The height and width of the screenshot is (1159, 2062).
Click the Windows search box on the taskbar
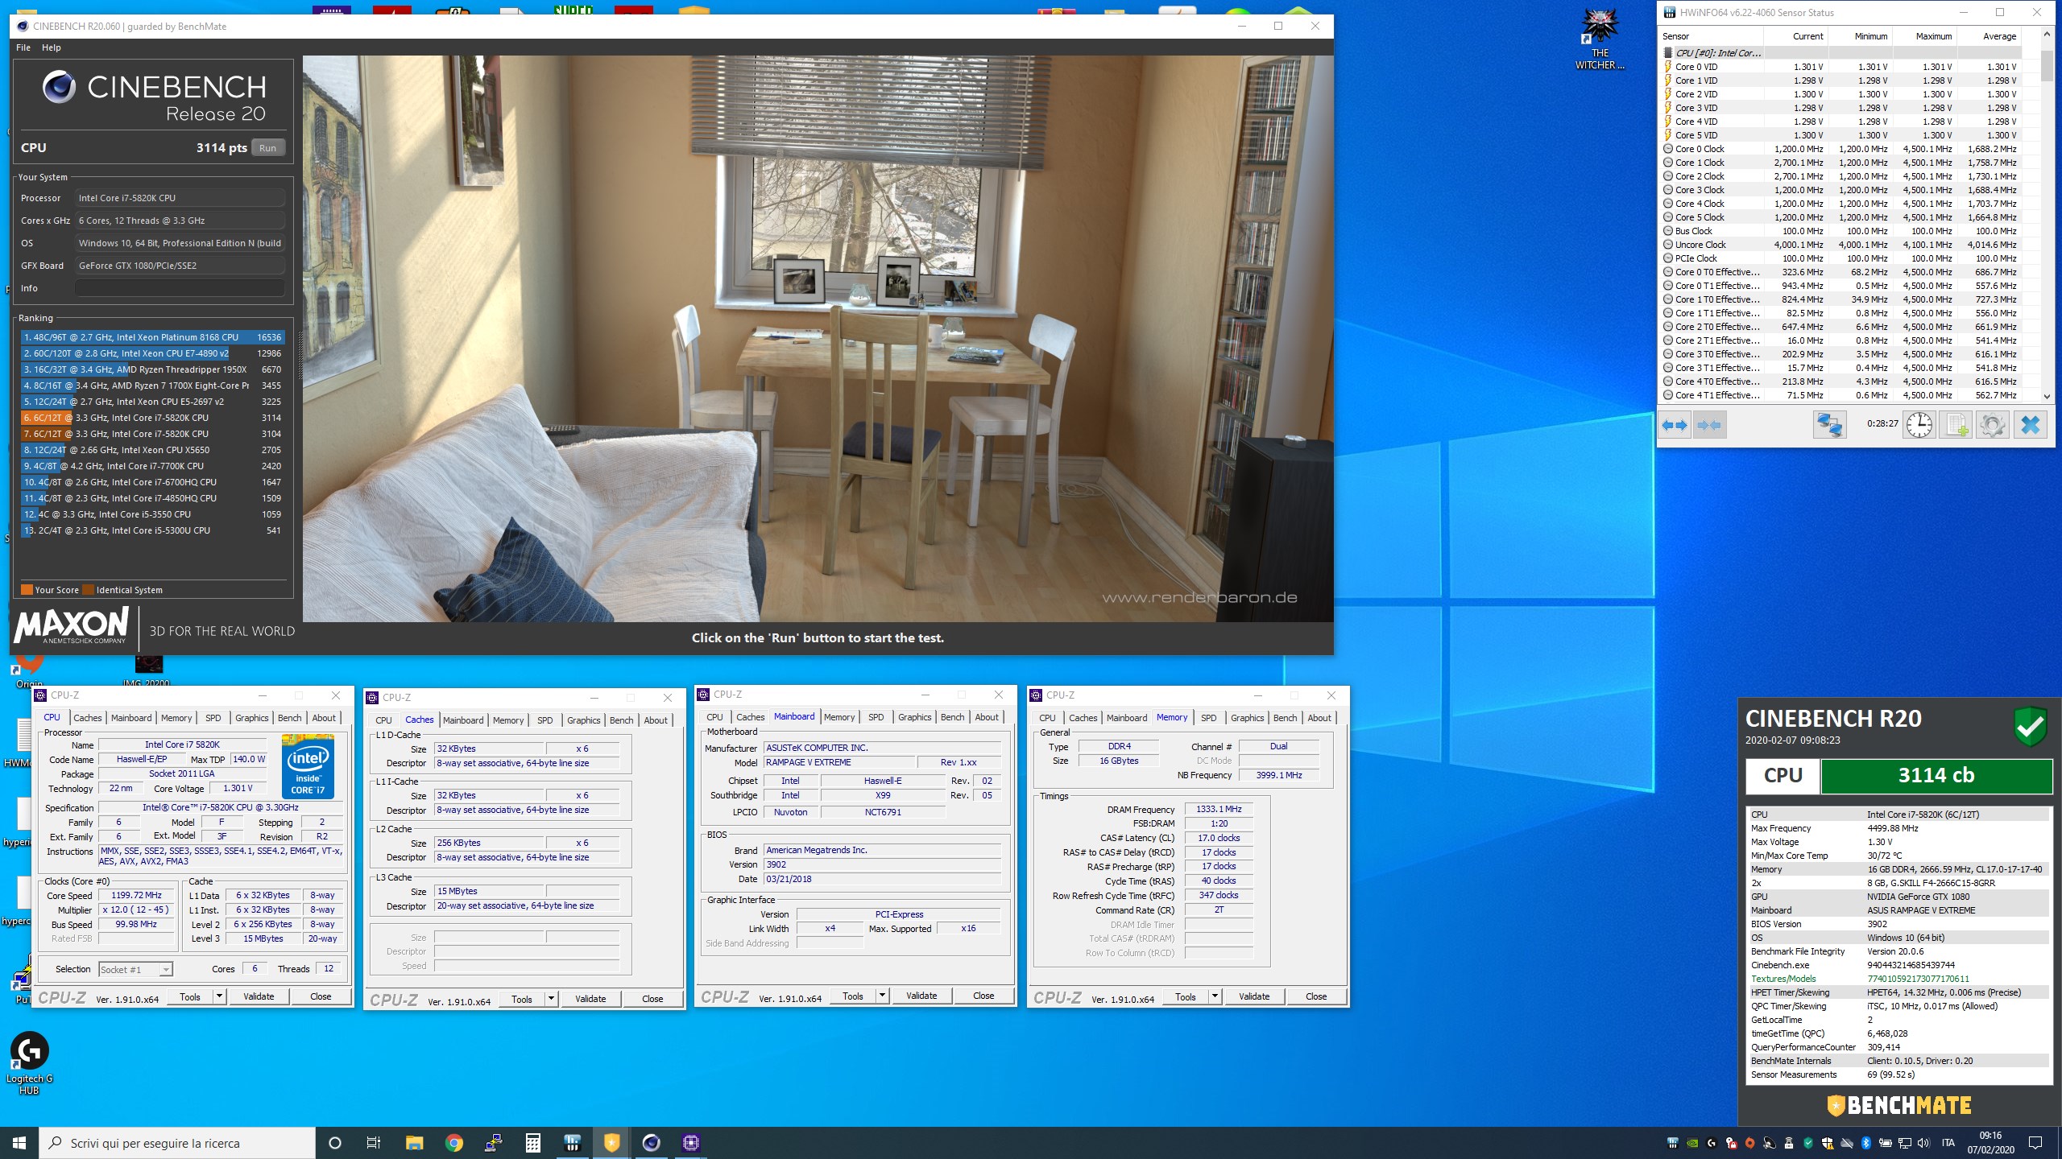click(177, 1143)
